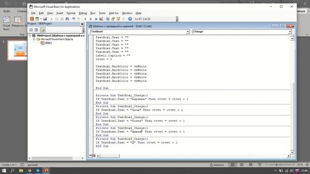The width and height of the screenshot is (310, 174).
Task: Open the Insert UserForm dropdown arrow
Action: click(41, 19)
